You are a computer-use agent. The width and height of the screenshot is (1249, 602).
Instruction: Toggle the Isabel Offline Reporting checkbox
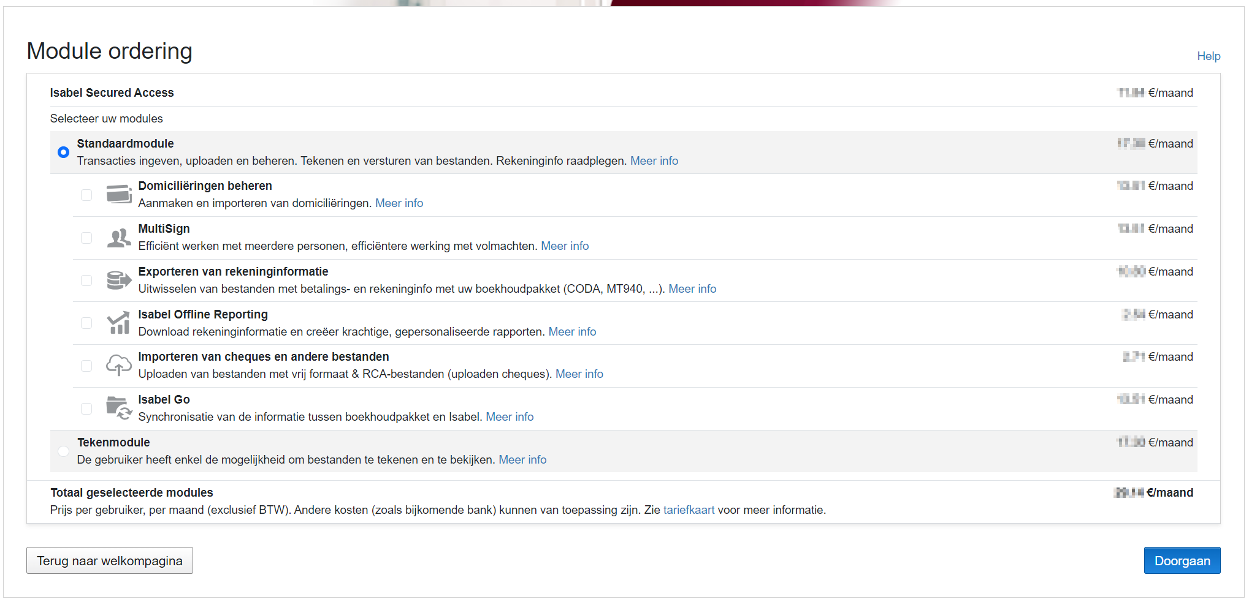coord(86,323)
